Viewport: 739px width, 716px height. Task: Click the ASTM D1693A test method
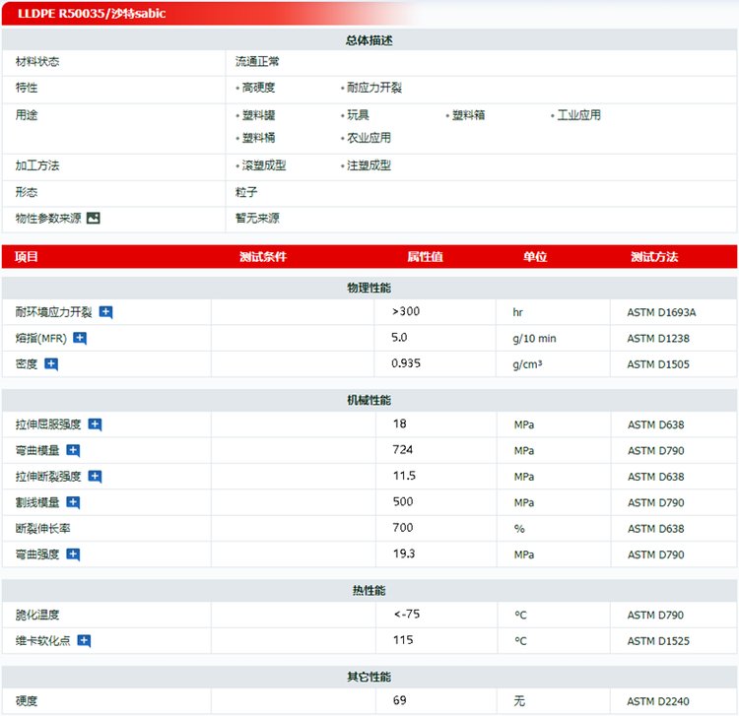click(661, 312)
